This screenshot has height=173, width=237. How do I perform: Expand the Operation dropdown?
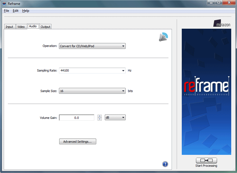coord(92,46)
